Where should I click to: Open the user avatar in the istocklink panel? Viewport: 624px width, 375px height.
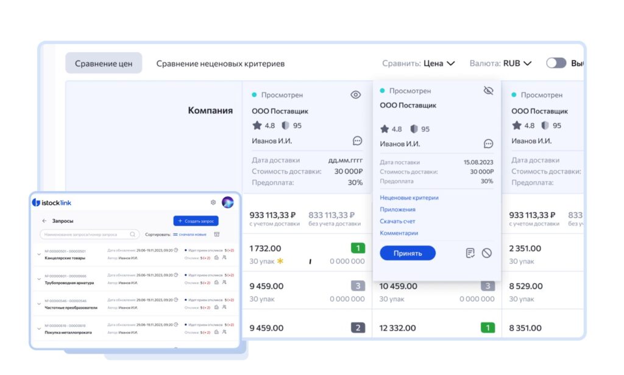point(228,202)
